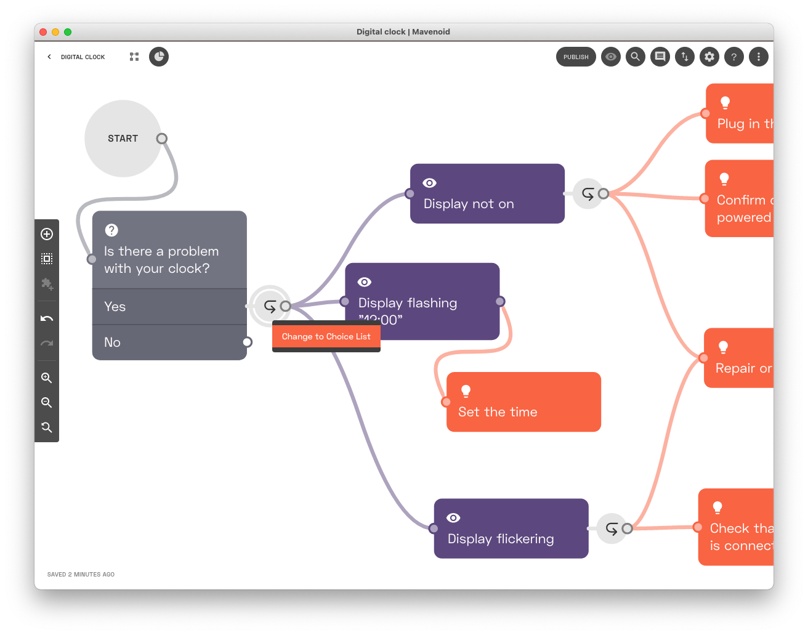Click branch connector after Display flickering
808x635 pixels.
612,528
